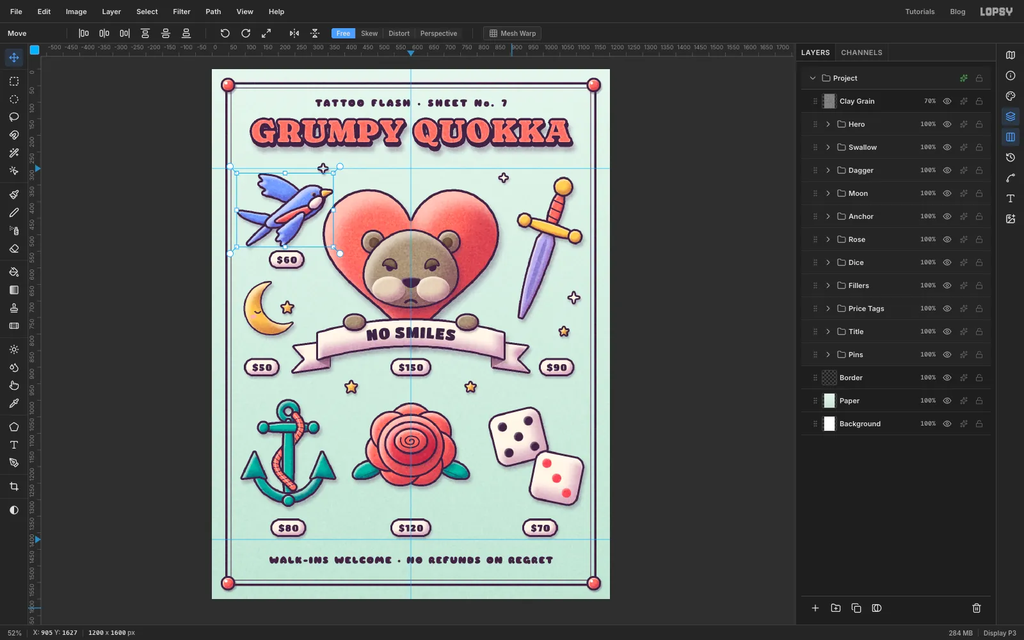Switch to the Channels tab
This screenshot has width=1024, height=640.
point(861,52)
